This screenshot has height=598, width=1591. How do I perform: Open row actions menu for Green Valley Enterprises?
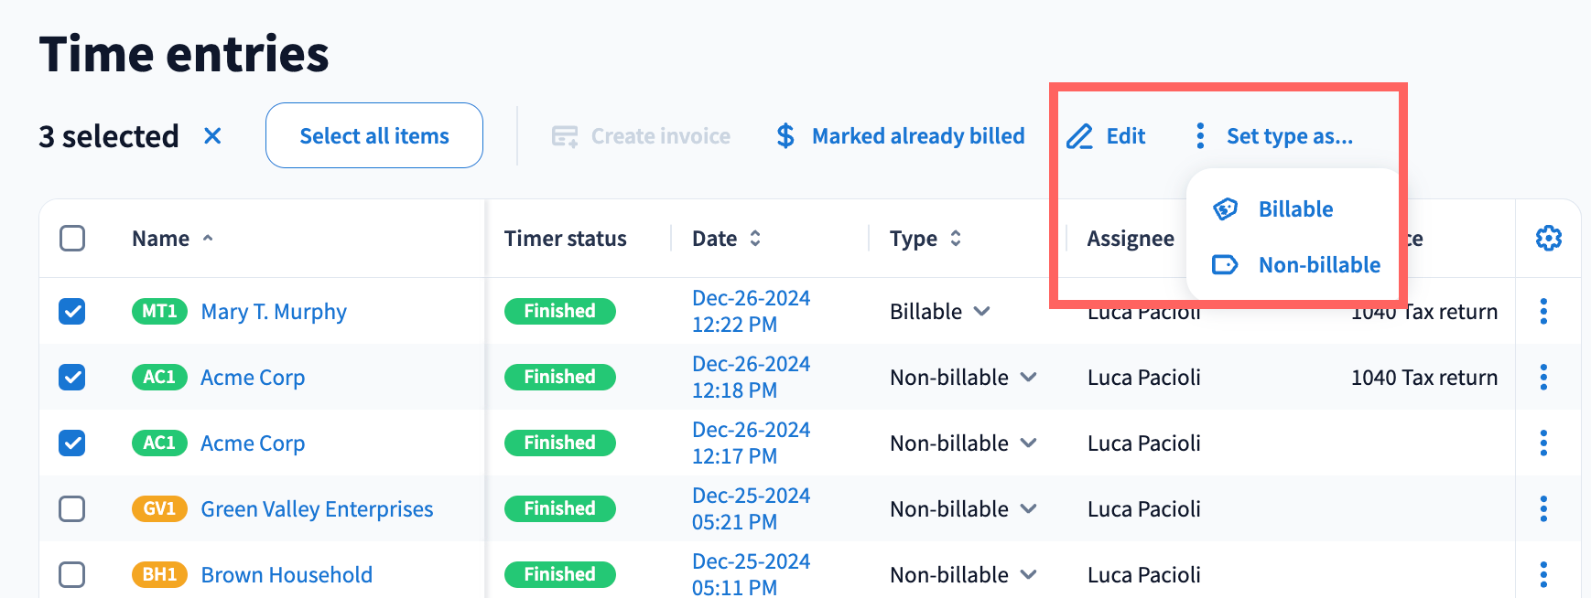coord(1543,509)
